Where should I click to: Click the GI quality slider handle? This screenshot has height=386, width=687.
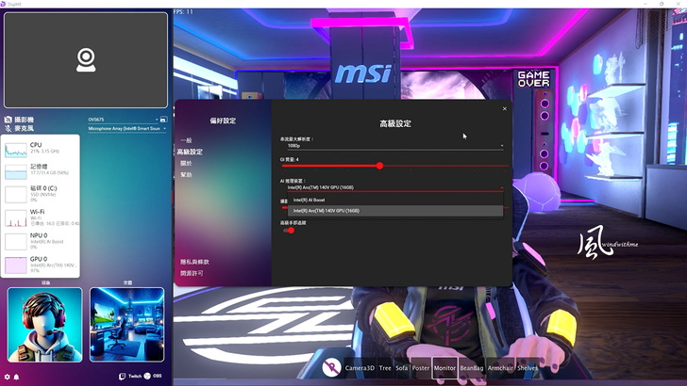tap(379, 166)
